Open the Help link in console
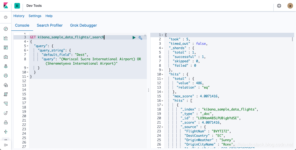296x150 pixels. (49, 16)
